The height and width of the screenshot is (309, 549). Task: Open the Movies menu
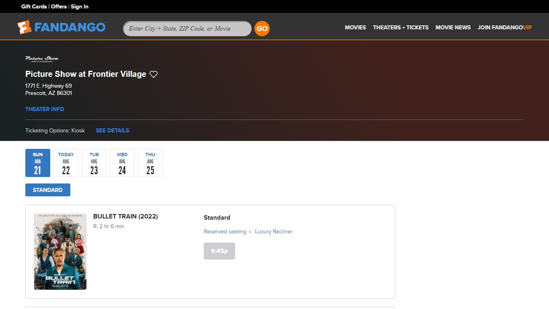point(356,27)
